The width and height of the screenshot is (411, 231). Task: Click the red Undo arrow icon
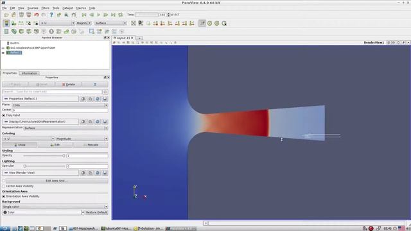[36, 15]
